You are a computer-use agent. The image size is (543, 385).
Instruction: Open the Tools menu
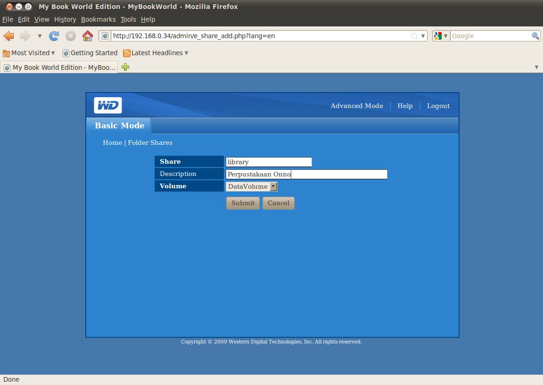pos(128,19)
